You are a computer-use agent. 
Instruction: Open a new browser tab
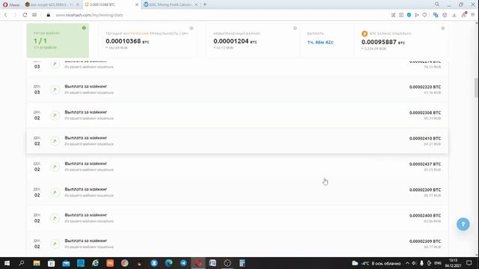click(x=205, y=4)
